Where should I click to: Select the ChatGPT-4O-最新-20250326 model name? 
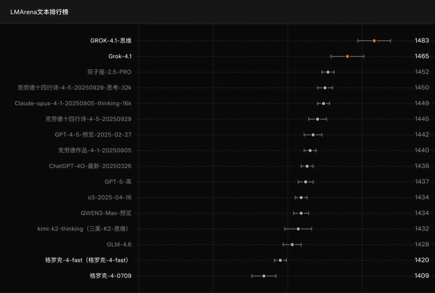point(91,166)
